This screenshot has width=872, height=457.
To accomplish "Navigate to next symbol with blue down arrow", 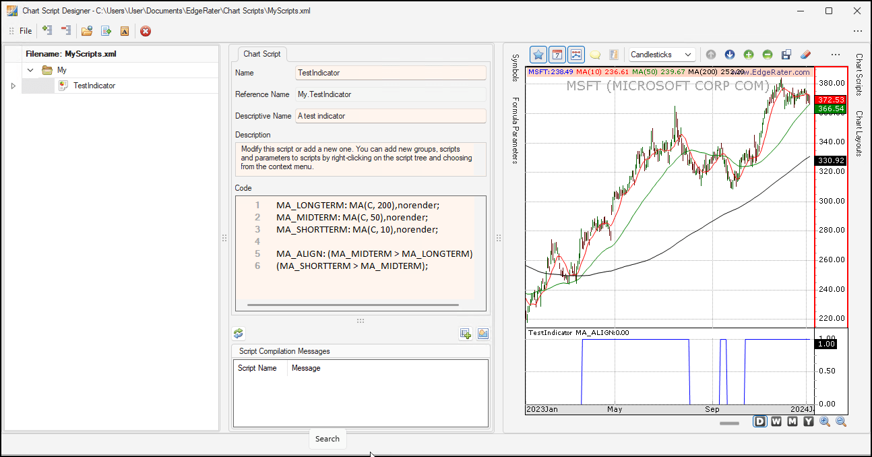I will [730, 55].
